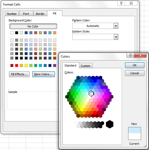Select green standard color swatch

tap(36, 65)
